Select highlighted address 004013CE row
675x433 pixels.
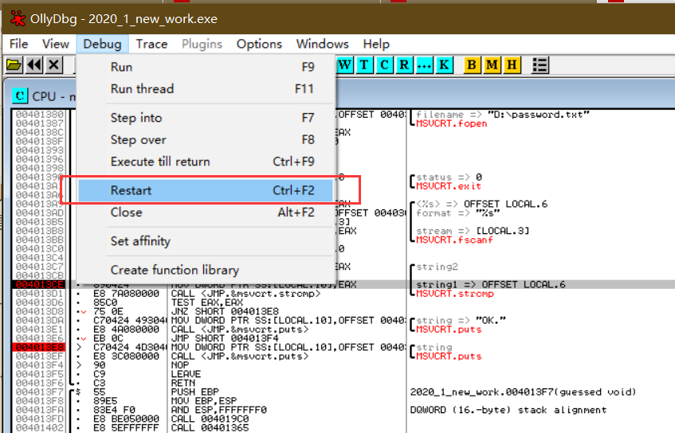coord(39,285)
